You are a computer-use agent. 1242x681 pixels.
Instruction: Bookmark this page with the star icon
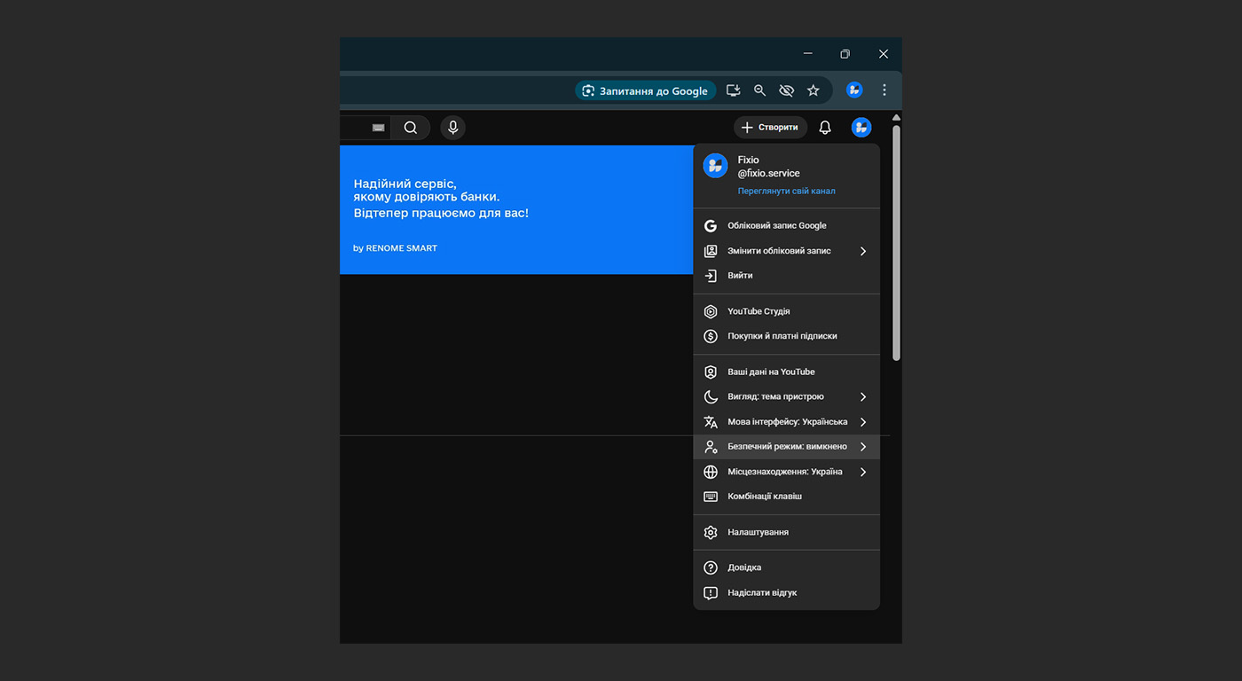point(813,90)
